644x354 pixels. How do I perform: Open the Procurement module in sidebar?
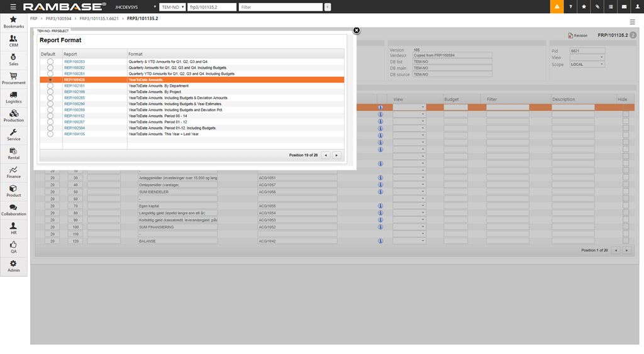click(x=13, y=79)
